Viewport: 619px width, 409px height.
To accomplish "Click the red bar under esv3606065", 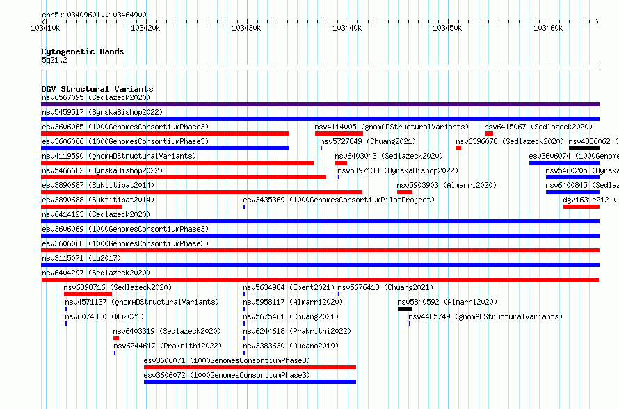I will point(165,134).
